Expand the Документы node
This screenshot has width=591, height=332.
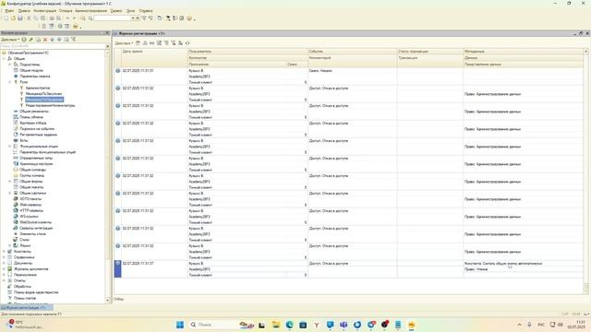[x=4, y=263]
